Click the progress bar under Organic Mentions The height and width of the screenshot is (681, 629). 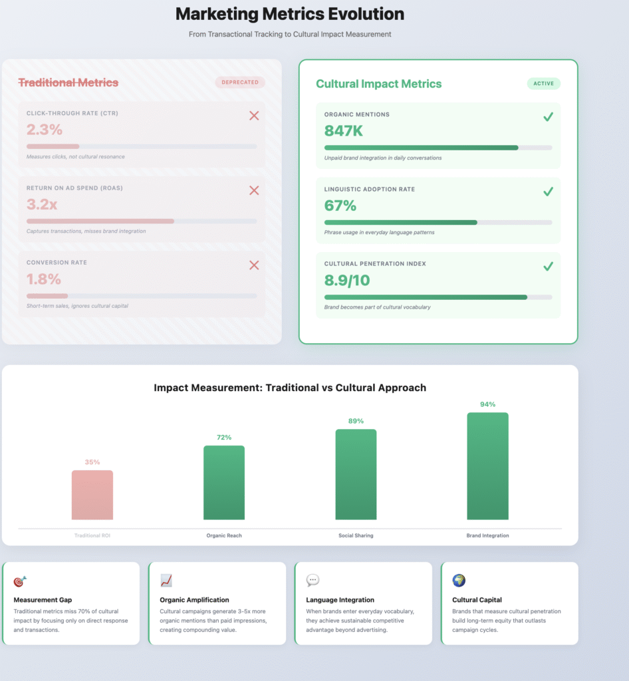(x=438, y=148)
